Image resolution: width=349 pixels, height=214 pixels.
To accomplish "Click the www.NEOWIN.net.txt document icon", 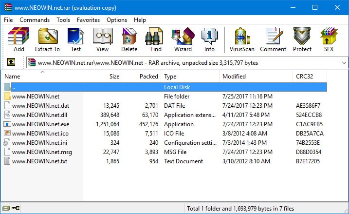I will (x=7, y=161).
